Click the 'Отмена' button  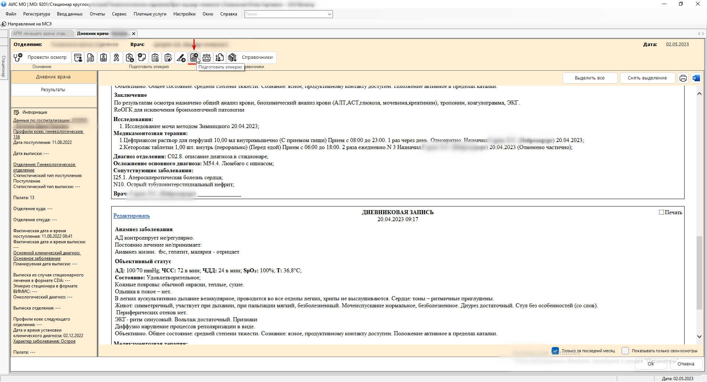coord(686,364)
